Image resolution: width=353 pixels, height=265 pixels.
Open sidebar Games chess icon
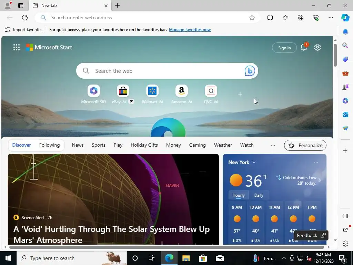[x=345, y=87]
